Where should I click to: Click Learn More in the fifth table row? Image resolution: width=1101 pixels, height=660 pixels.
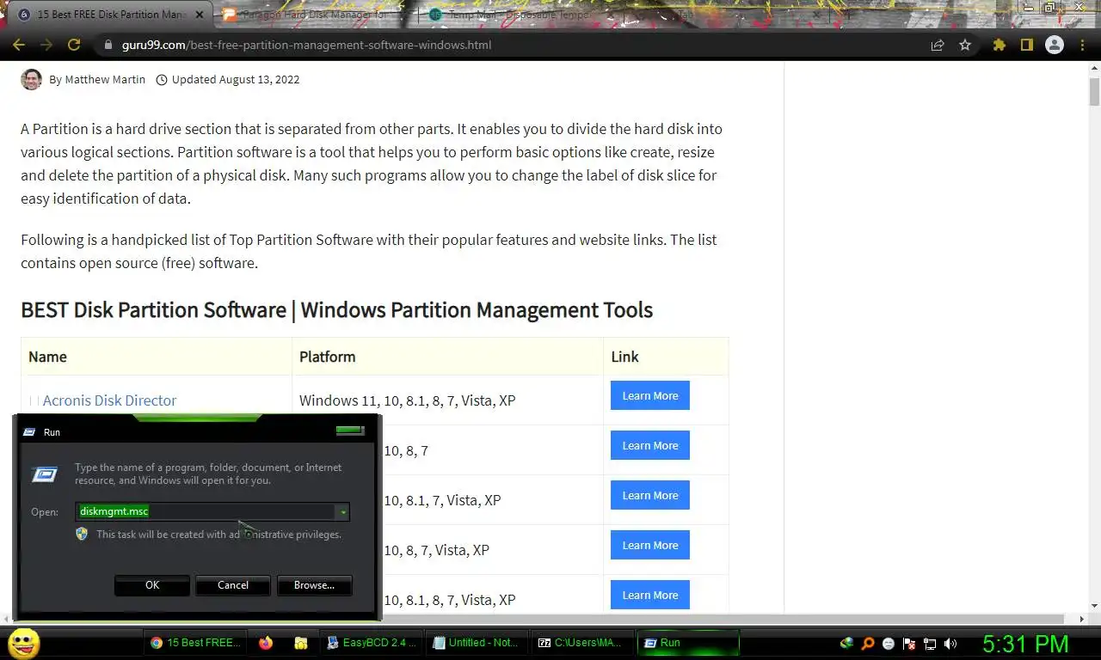650,595
